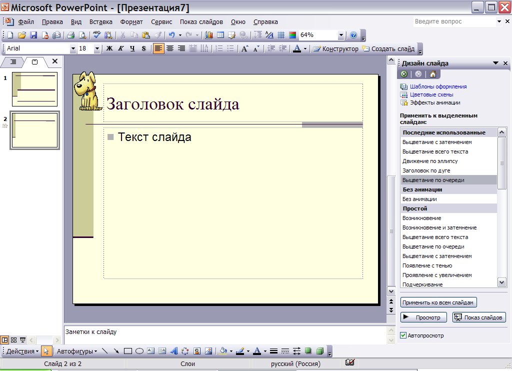512x371 pixels.
Task: Toggle Align Right button
Action: pos(181,48)
